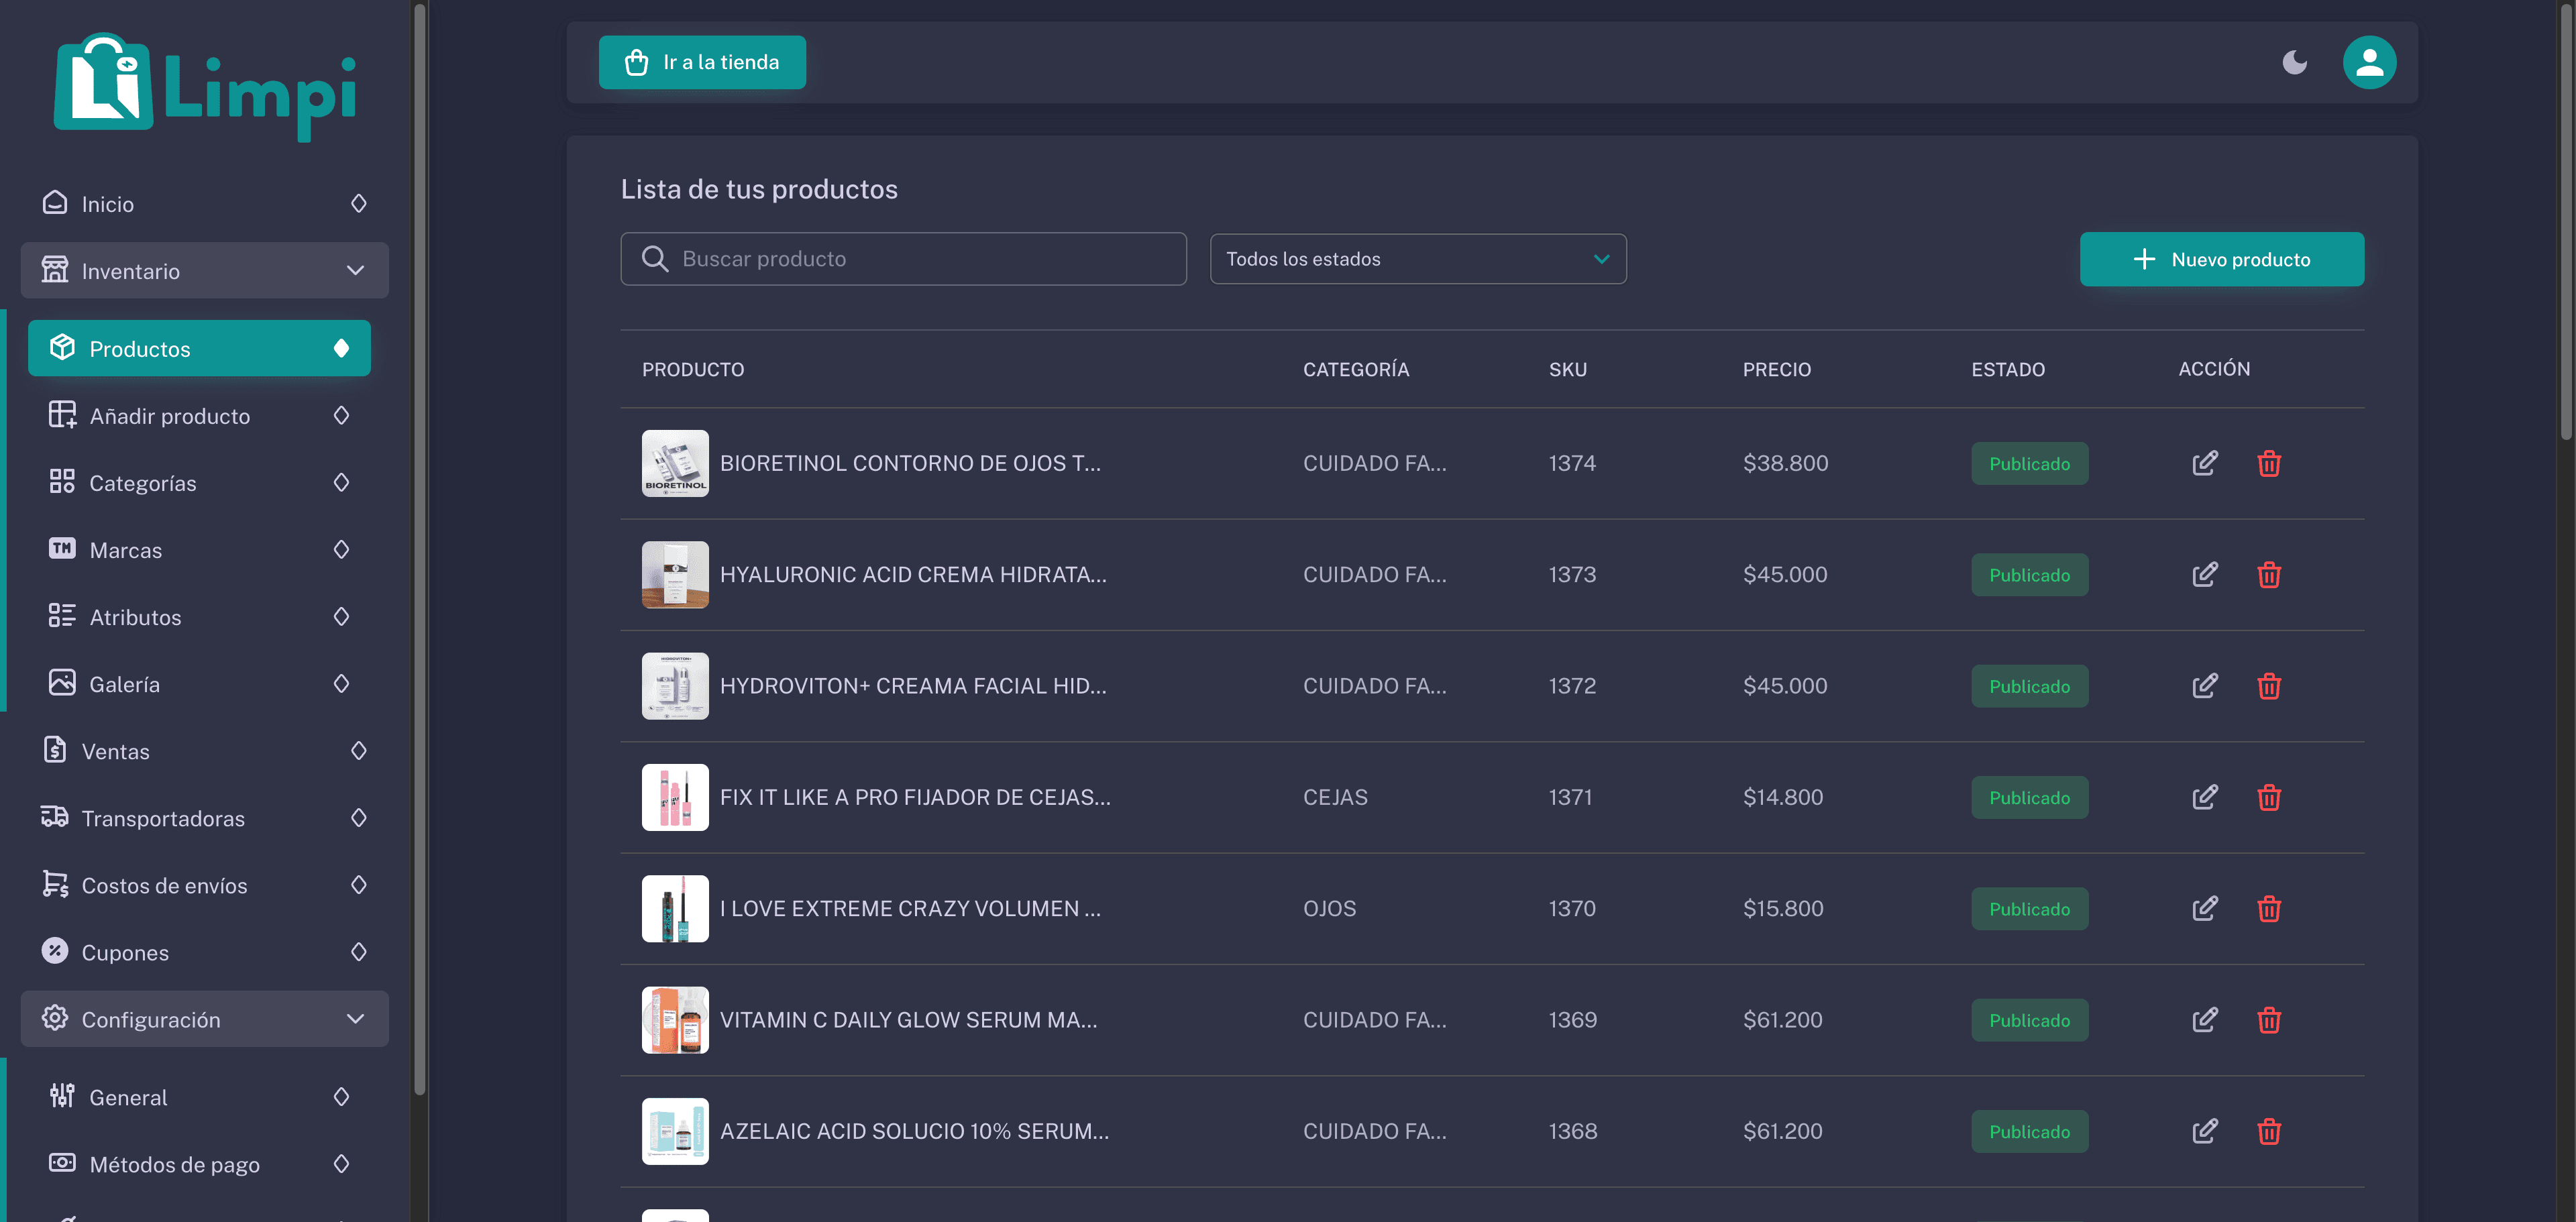Select the OJOS category cell
This screenshot has width=2576, height=1222.
point(1329,908)
